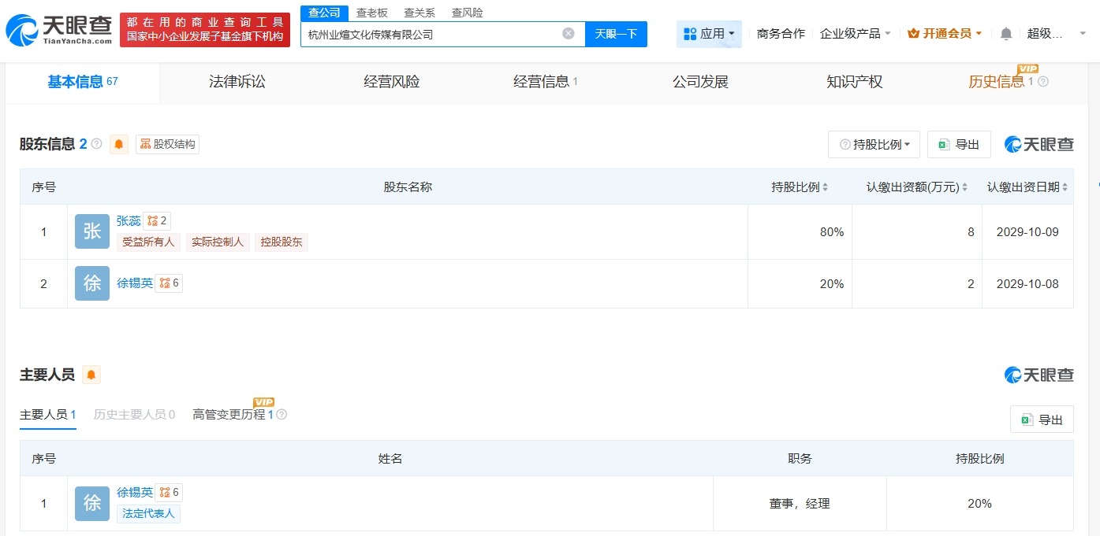
Task: Click inside the company name search field
Action: tap(434, 33)
